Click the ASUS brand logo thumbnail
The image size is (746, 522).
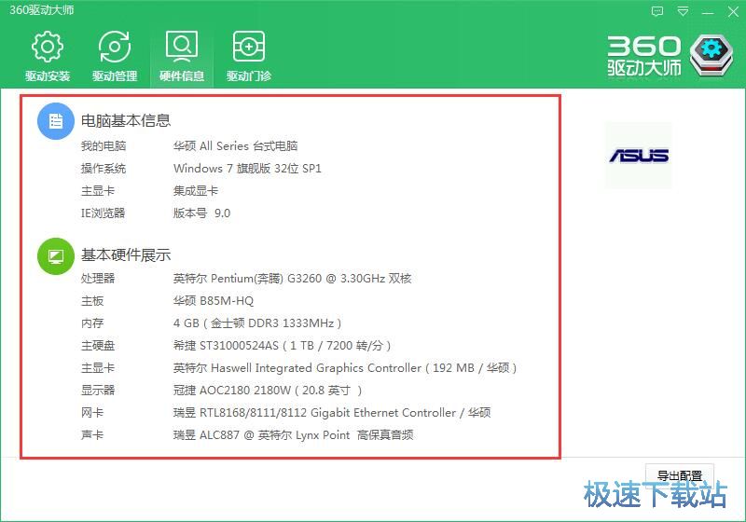click(639, 156)
